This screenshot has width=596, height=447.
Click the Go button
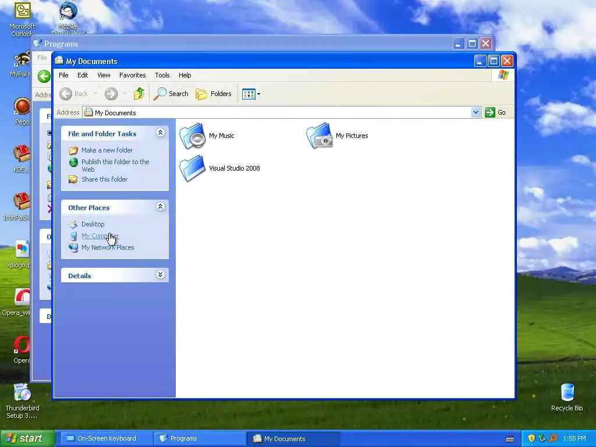[x=495, y=112]
